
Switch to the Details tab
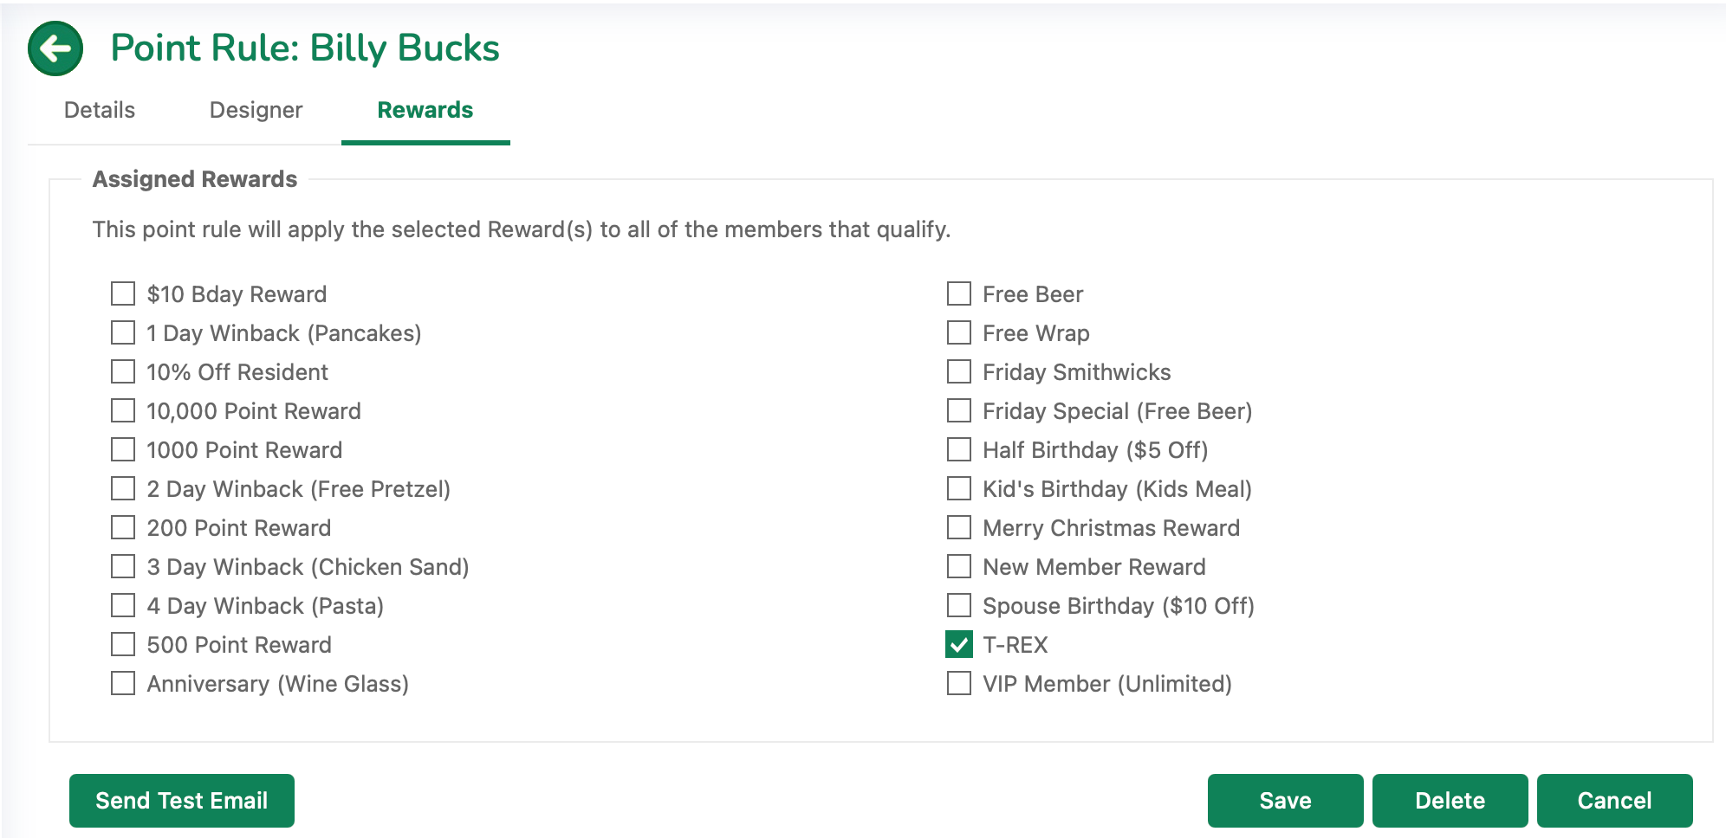pos(100,110)
